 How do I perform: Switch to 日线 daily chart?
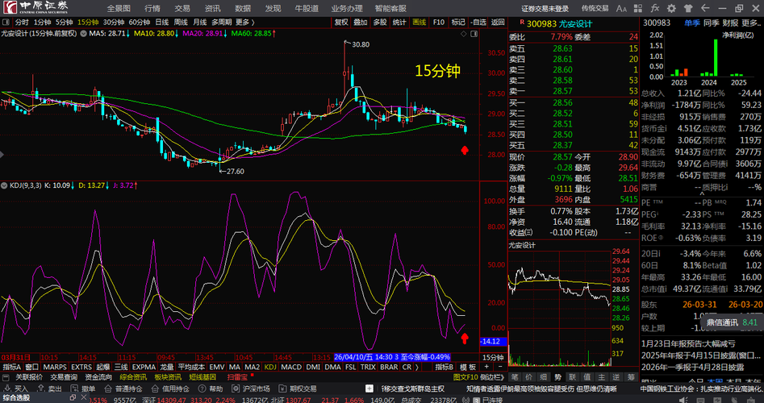[162, 22]
